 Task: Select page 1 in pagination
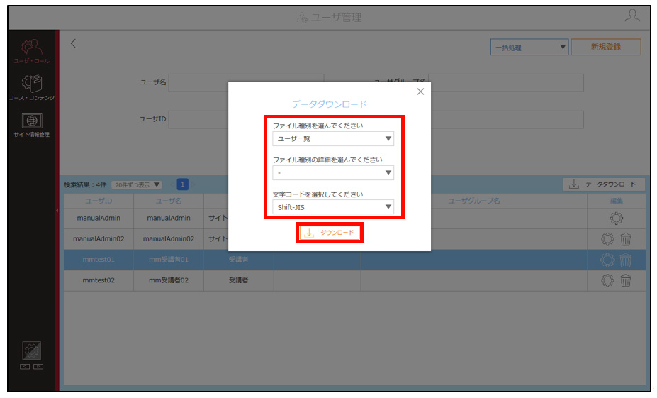pos(182,184)
